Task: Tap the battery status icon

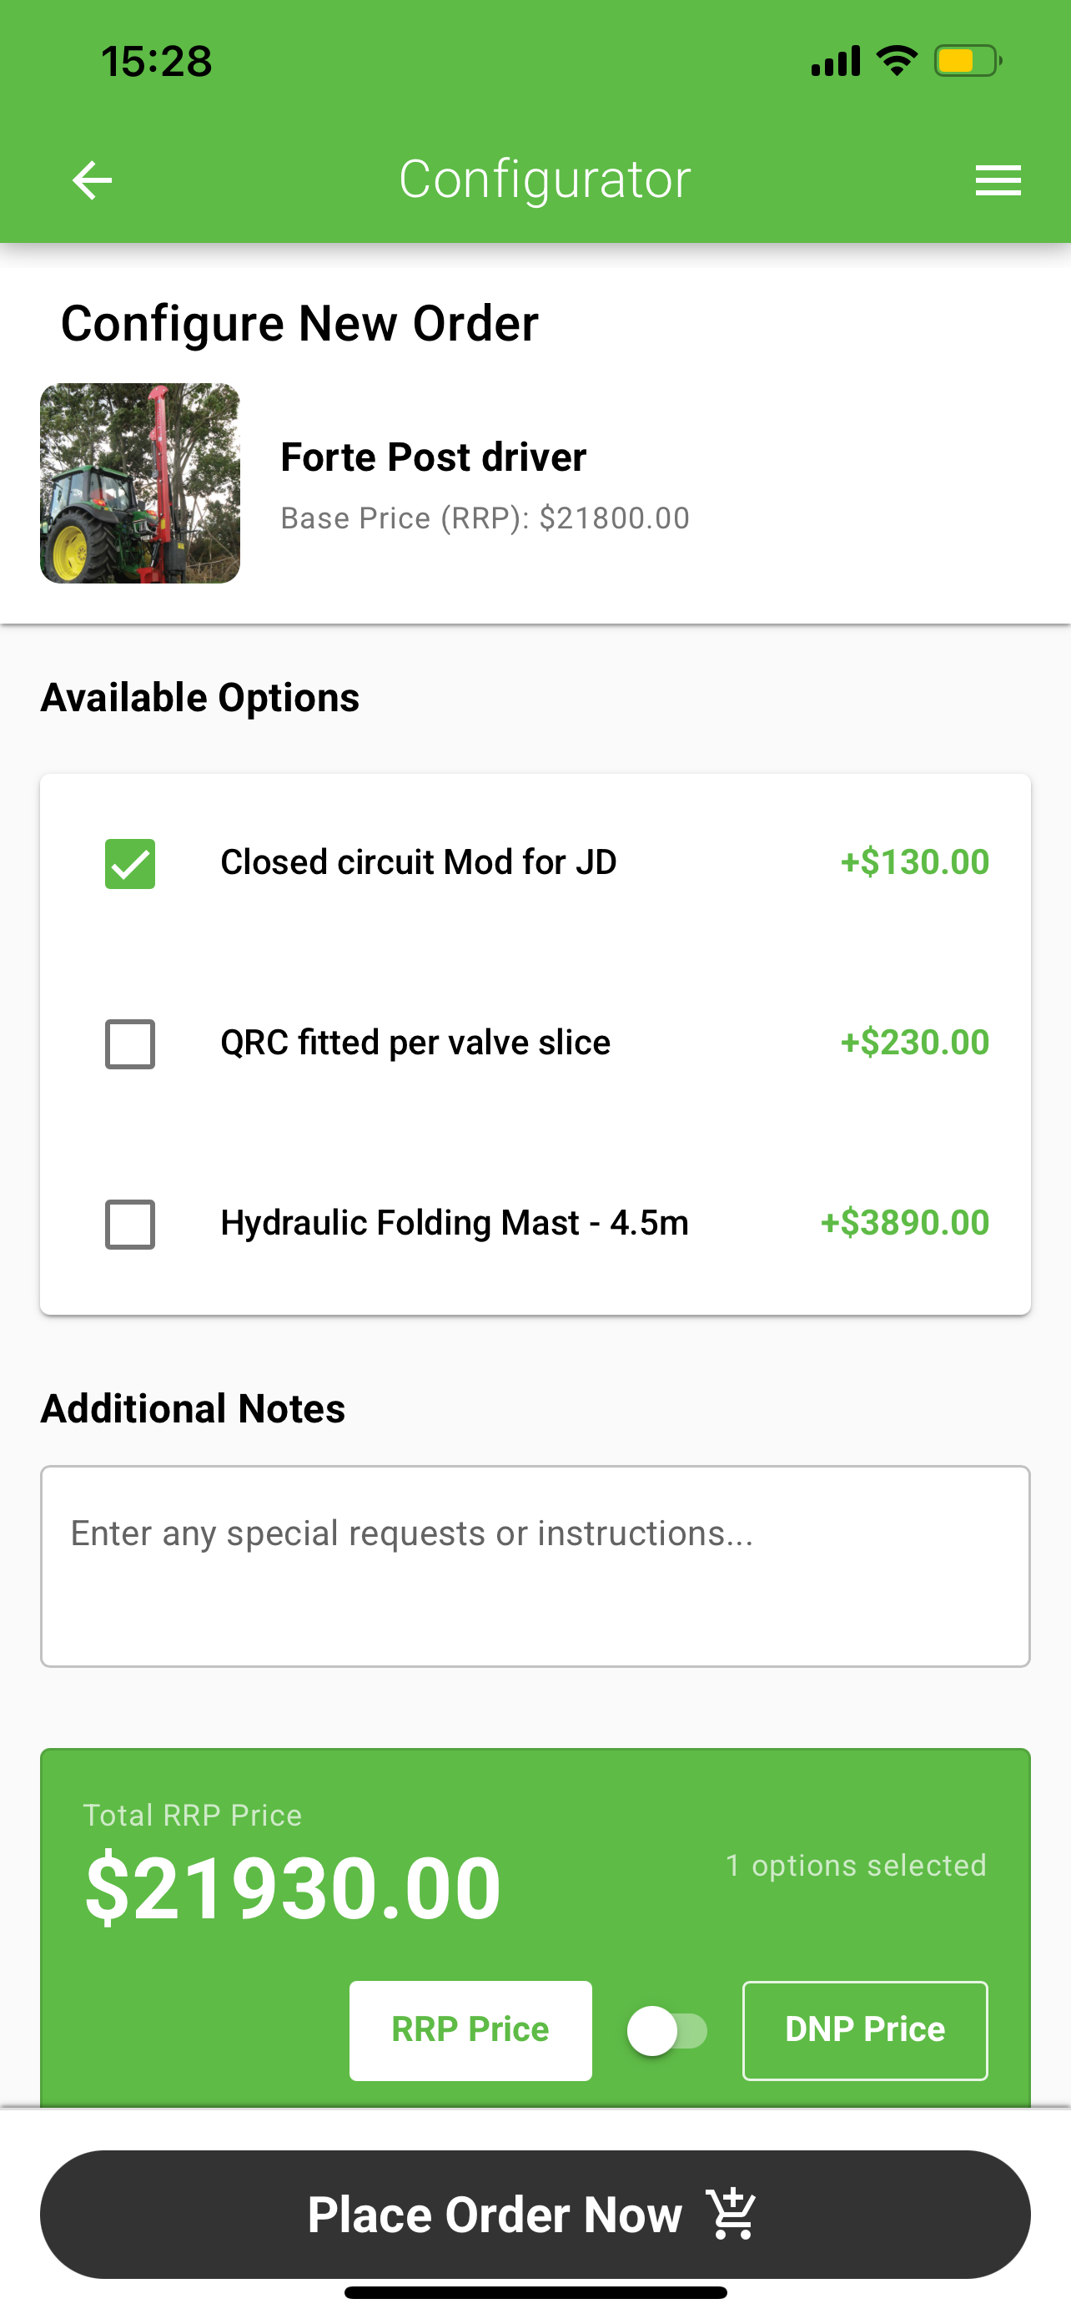Action: click(968, 61)
